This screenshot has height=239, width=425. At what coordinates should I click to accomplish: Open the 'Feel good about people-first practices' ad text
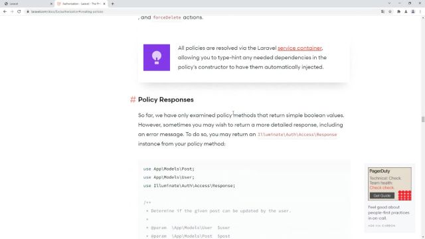(x=388, y=212)
